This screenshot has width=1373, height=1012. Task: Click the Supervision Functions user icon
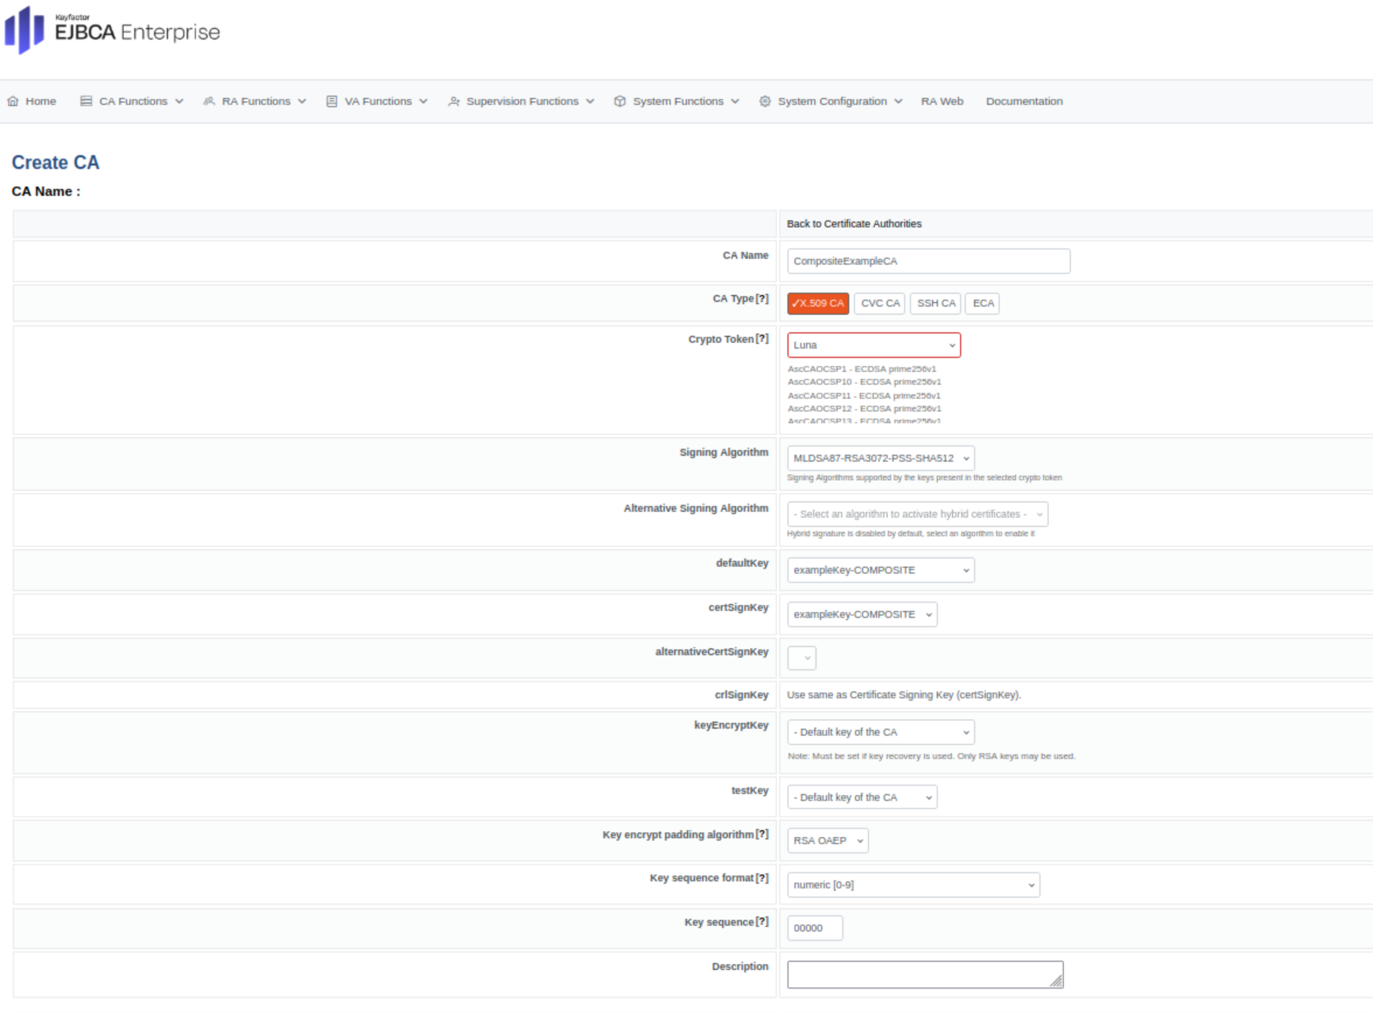click(454, 101)
